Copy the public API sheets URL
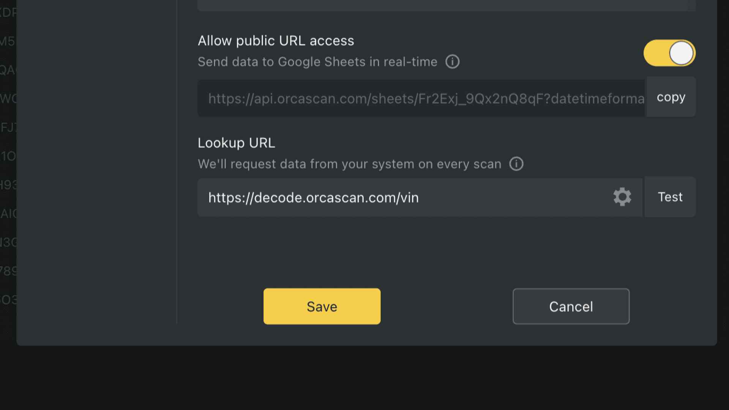The width and height of the screenshot is (729, 410). (x=671, y=97)
